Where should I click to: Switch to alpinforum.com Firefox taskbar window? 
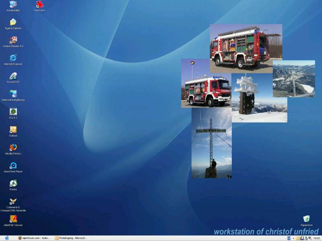pos(35,238)
